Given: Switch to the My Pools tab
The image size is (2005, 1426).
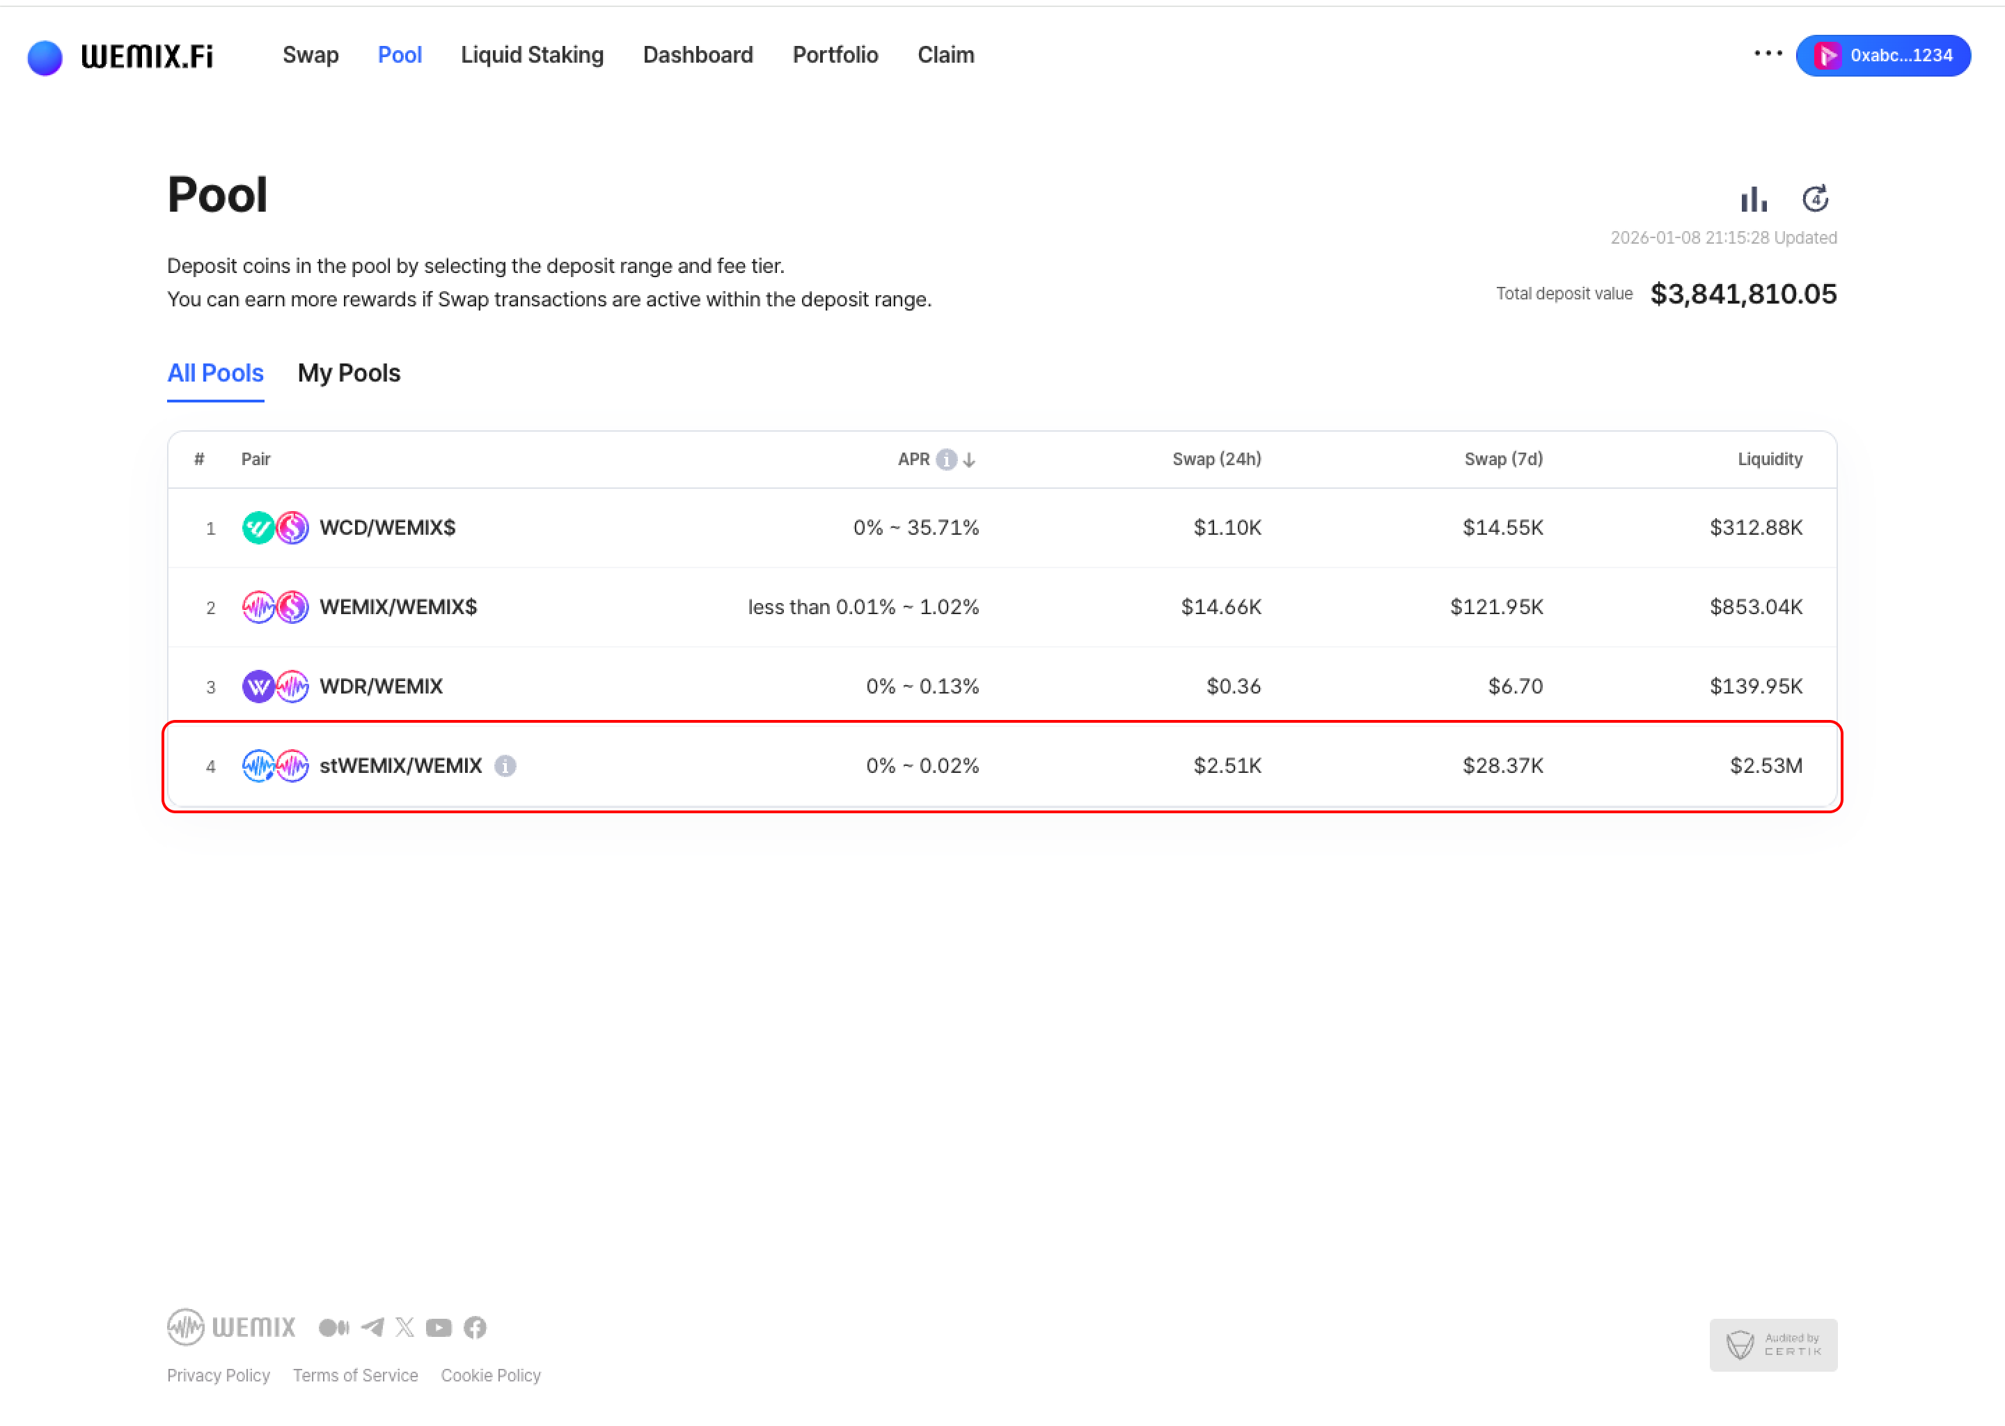Looking at the screenshot, I should pyautogui.click(x=349, y=373).
